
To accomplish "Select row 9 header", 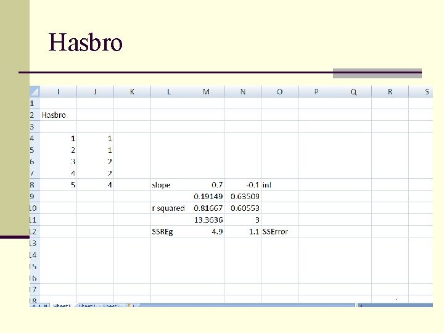I will tap(35, 196).
